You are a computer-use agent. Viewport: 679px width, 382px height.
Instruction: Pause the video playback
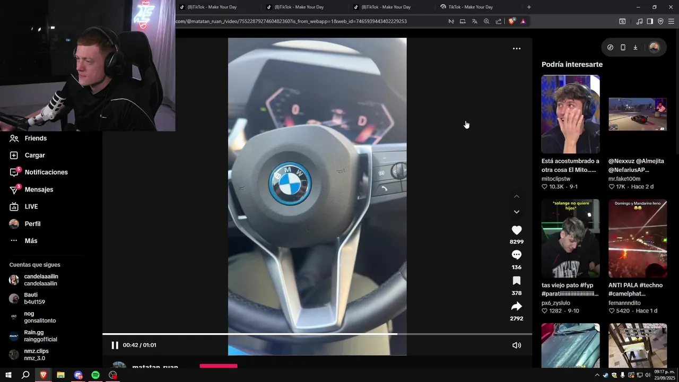tap(115, 345)
